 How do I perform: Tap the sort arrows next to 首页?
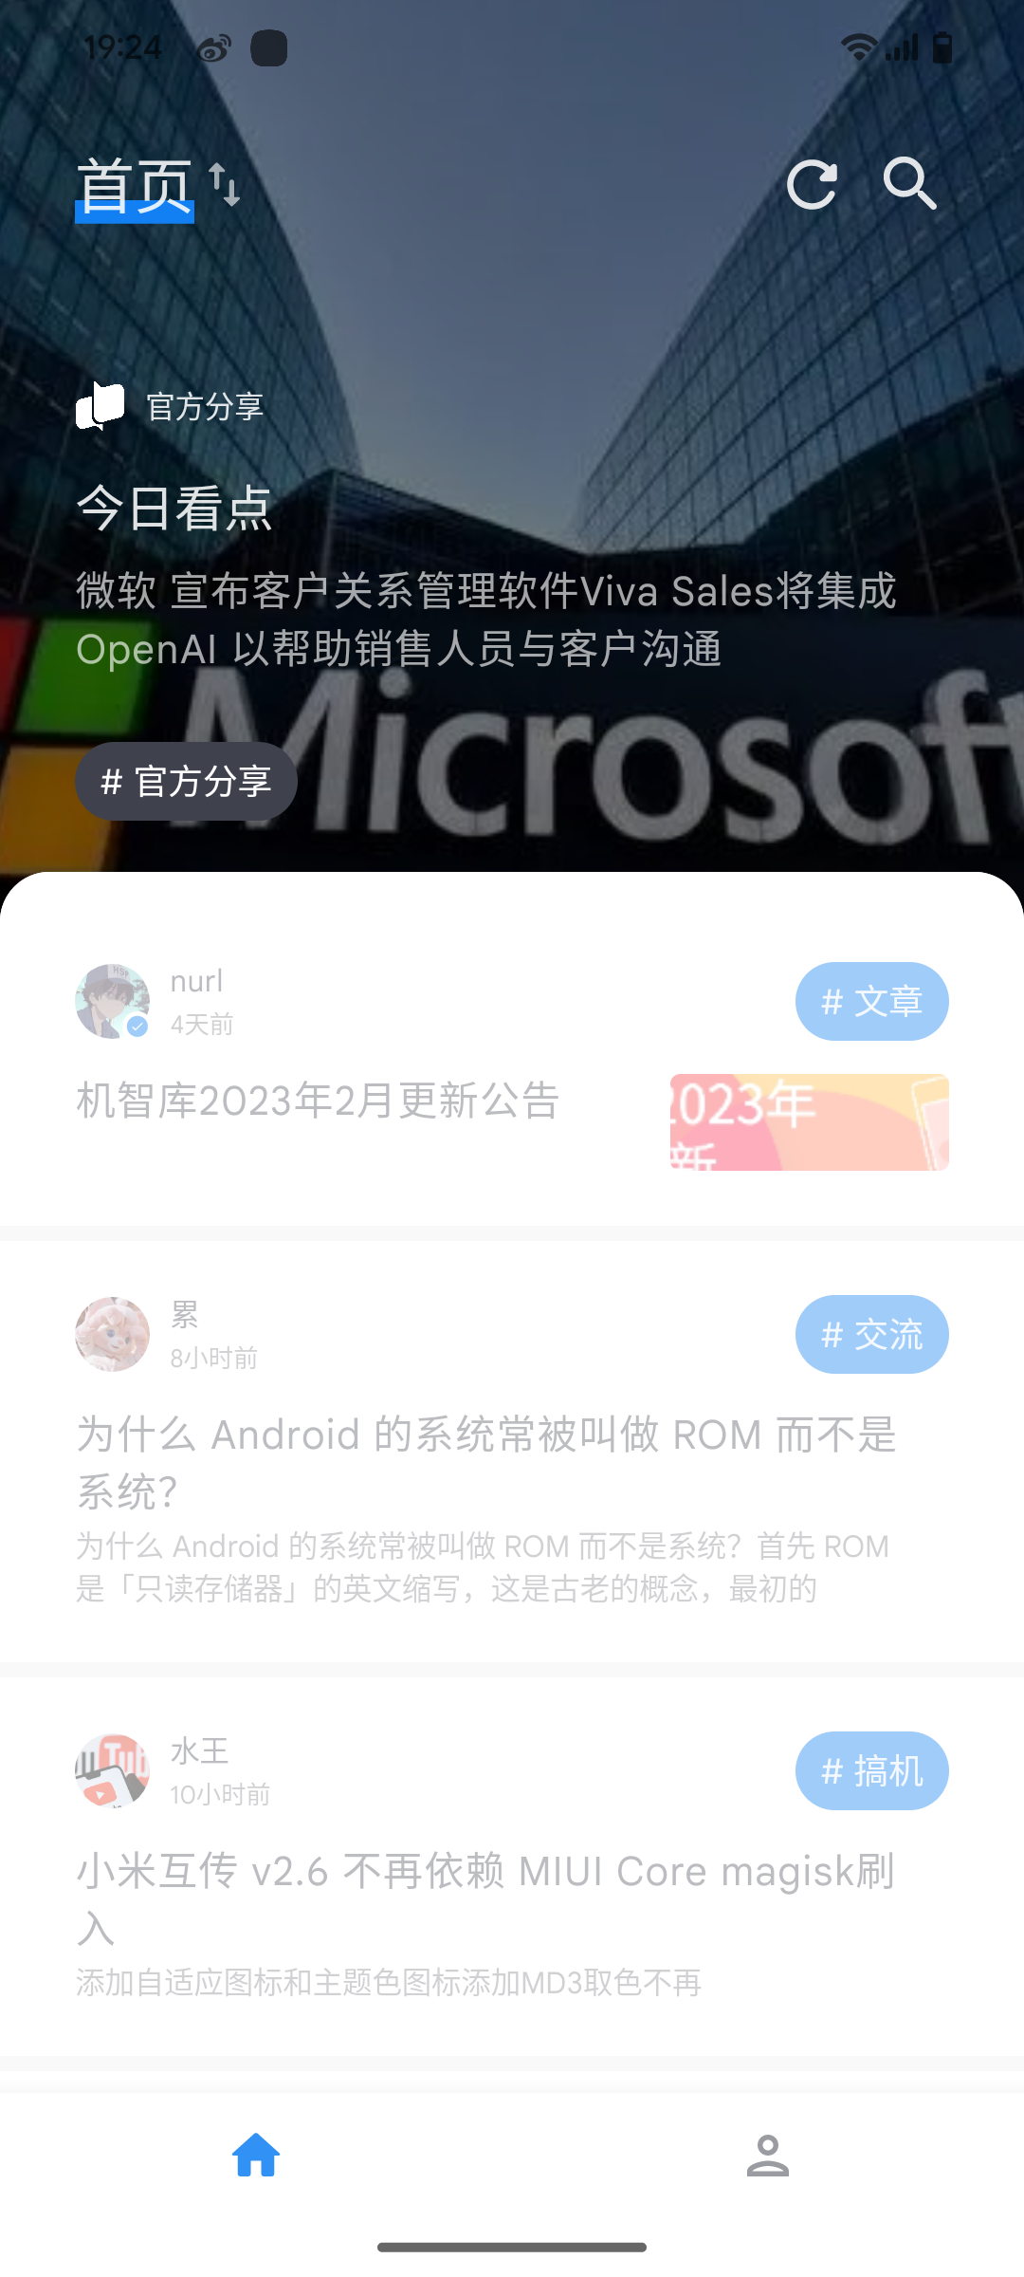click(225, 184)
